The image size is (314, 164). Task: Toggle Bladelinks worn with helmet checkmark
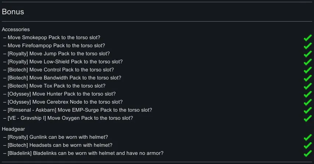tap(307, 153)
